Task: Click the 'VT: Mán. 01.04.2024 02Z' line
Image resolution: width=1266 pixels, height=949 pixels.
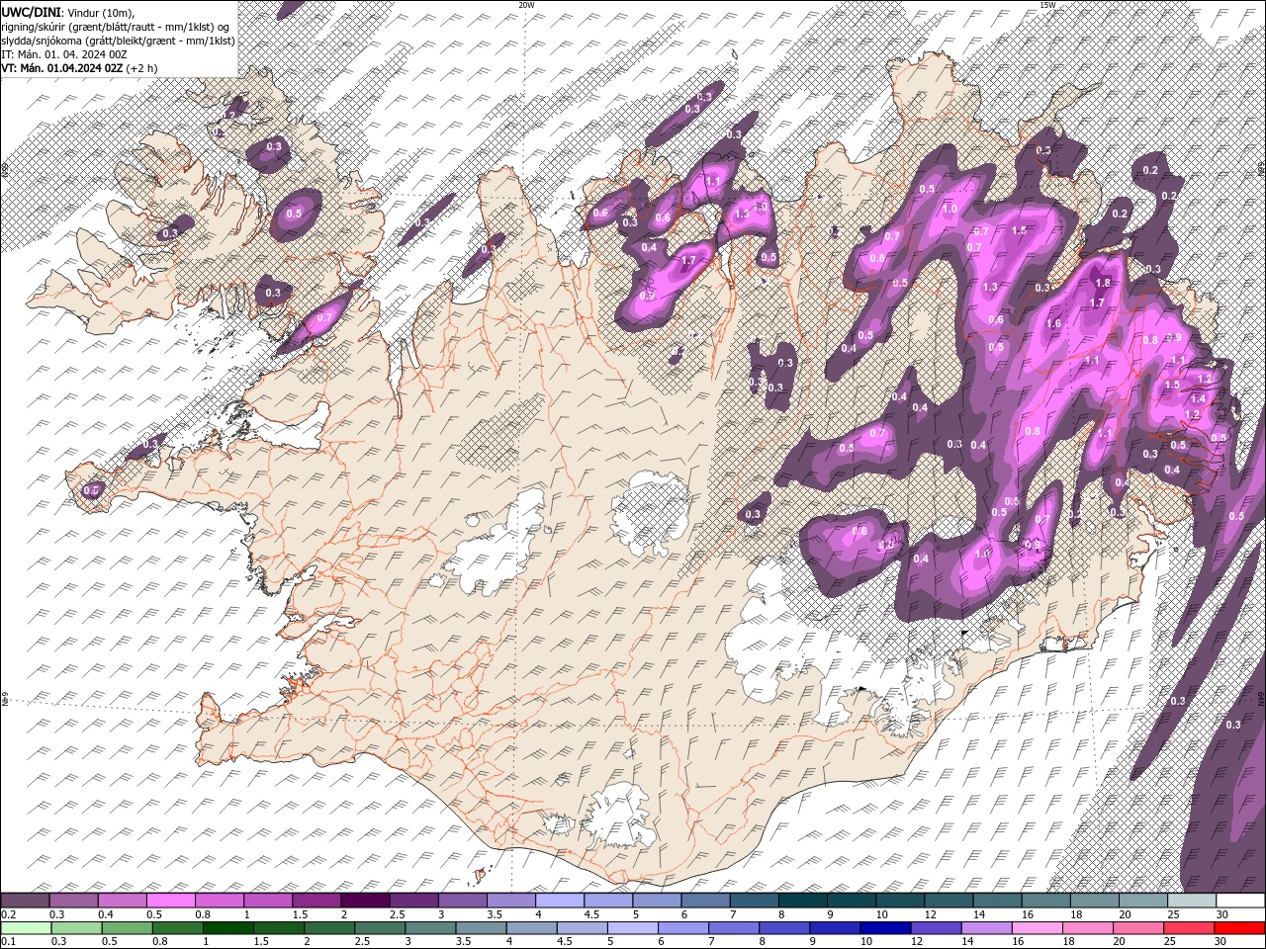Action: (x=61, y=68)
